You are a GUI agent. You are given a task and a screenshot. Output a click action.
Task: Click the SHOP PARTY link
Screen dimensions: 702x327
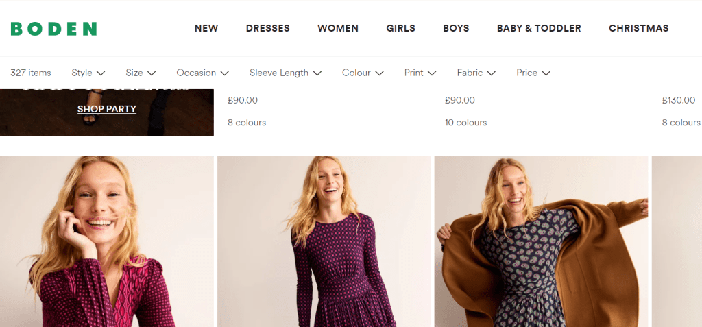point(107,109)
